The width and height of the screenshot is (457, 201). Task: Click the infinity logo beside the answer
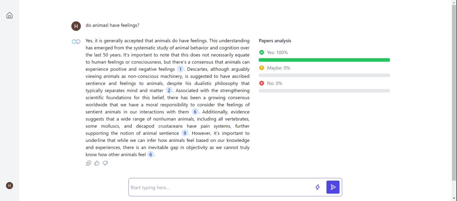coord(76,42)
